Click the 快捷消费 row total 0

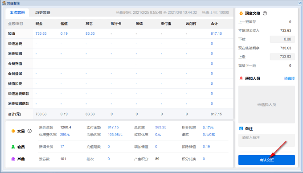(x=212, y=44)
